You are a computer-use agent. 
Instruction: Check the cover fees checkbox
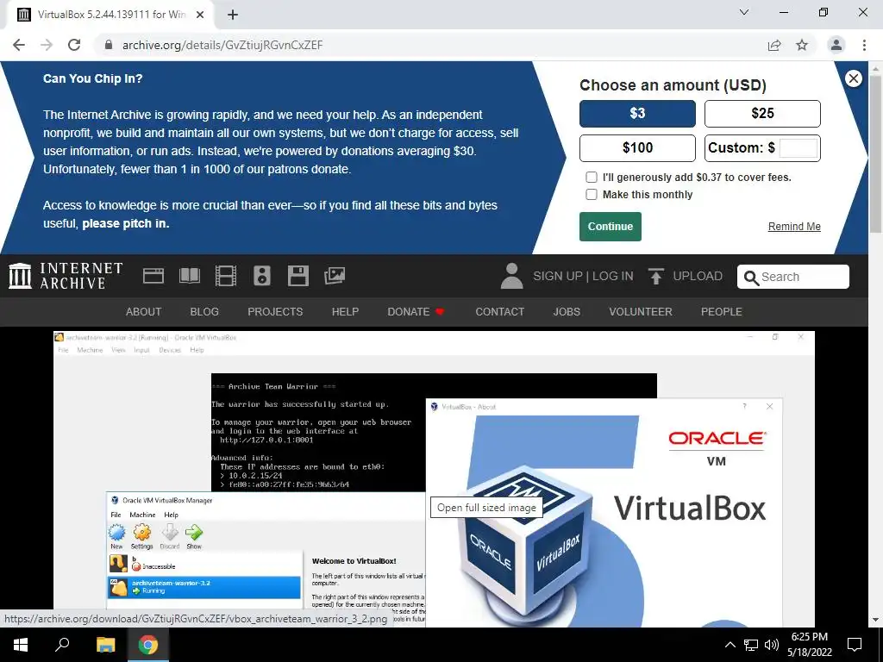point(592,178)
